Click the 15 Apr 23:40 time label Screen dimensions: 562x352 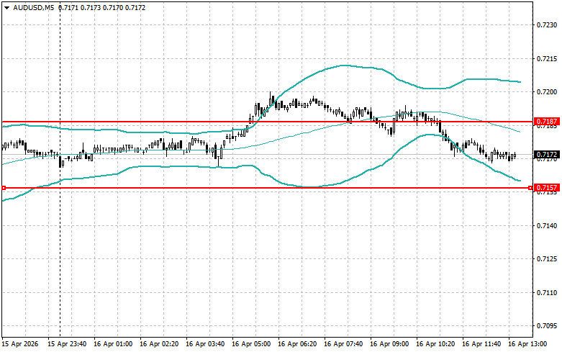68,344
